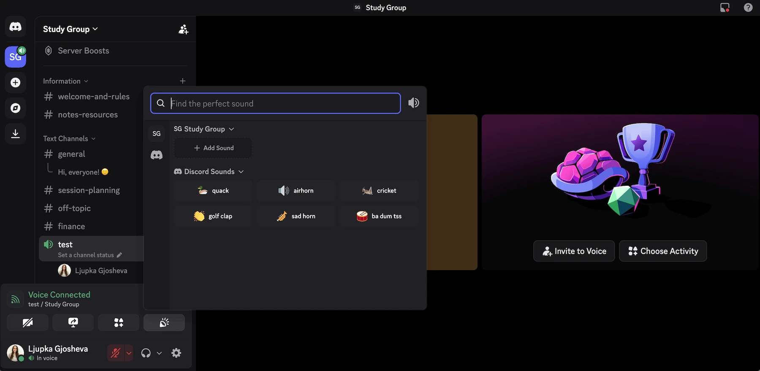
Task: Open audio output options dropdown
Action: pos(159,353)
